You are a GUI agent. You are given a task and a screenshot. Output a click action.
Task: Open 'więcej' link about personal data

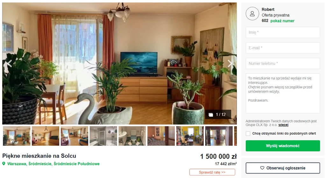pos(283,125)
